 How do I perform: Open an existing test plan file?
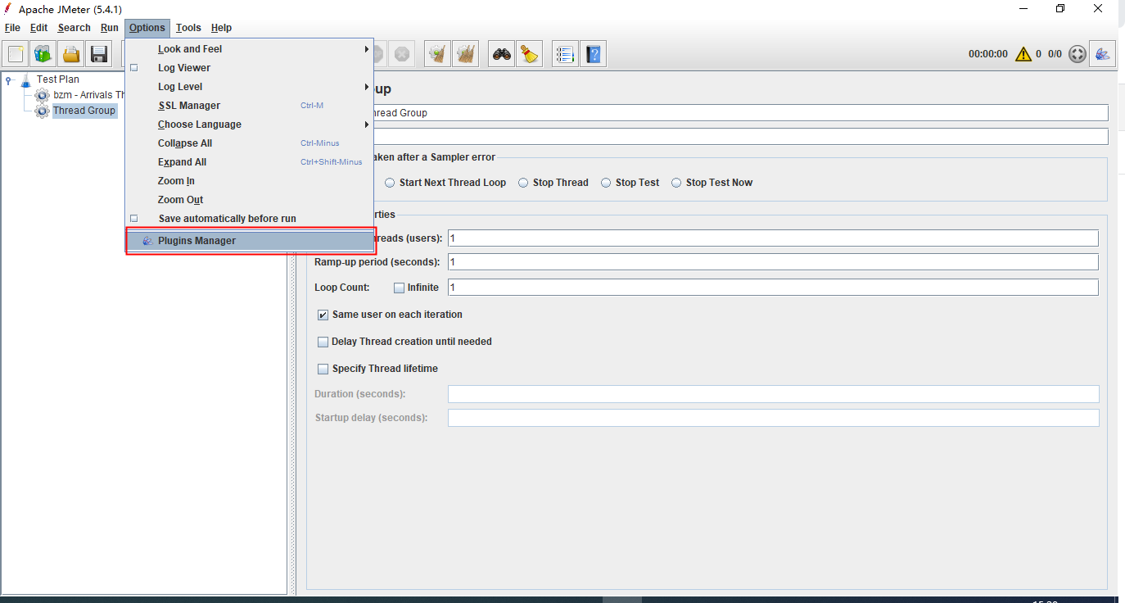(x=70, y=53)
